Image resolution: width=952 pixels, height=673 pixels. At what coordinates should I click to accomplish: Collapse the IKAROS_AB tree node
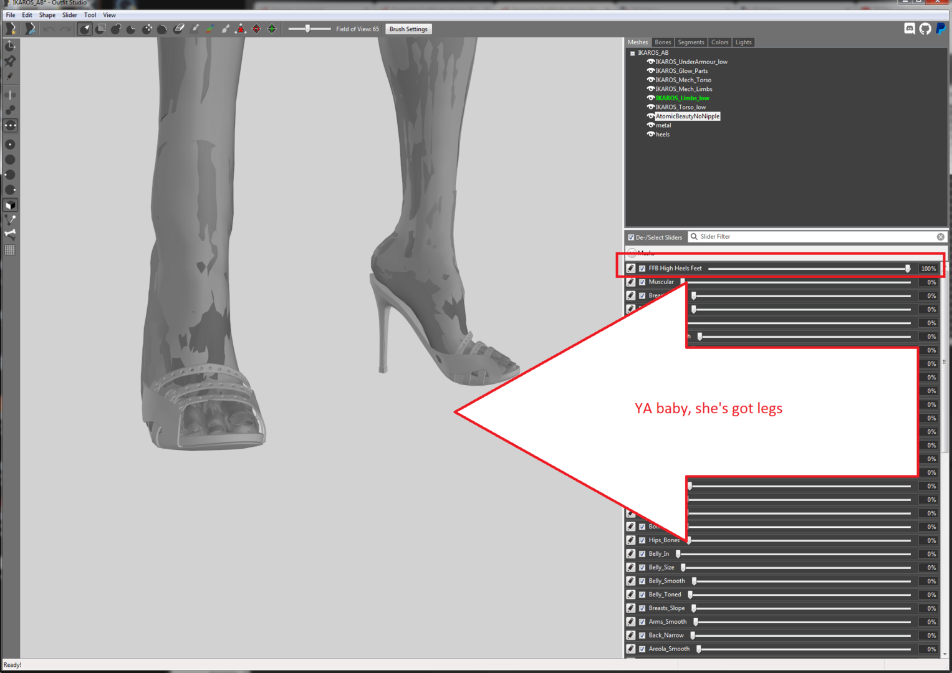[632, 54]
